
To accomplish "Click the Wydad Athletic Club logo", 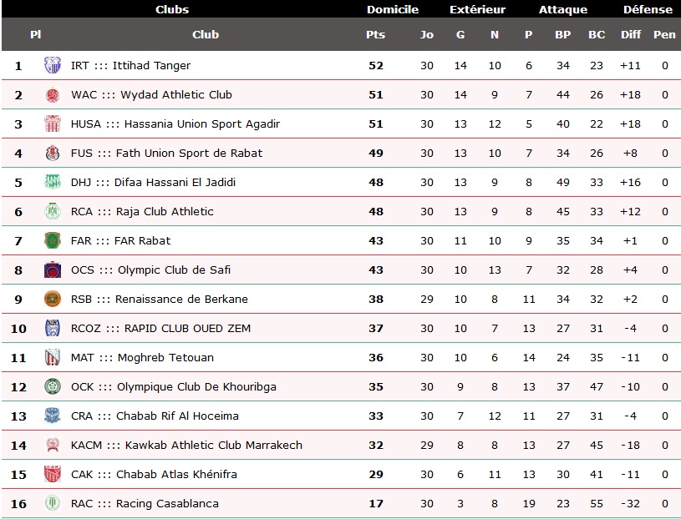I will click(x=53, y=95).
